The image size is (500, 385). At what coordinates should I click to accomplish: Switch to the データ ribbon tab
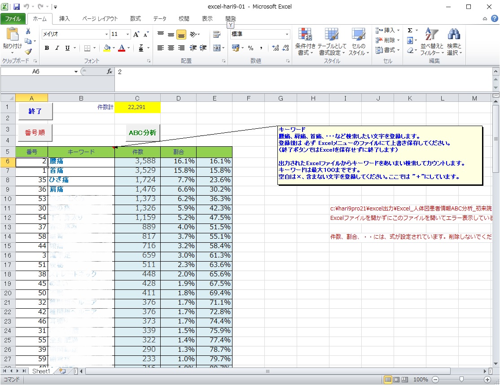[x=160, y=19]
